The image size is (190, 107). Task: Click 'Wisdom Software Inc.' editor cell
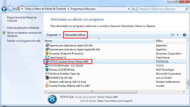pyautogui.click(x=168, y=82)
